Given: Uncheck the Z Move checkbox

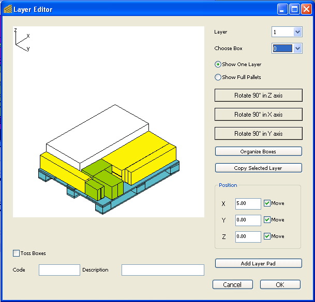Looking at the screenshot, I should click(x=267, y=236).
